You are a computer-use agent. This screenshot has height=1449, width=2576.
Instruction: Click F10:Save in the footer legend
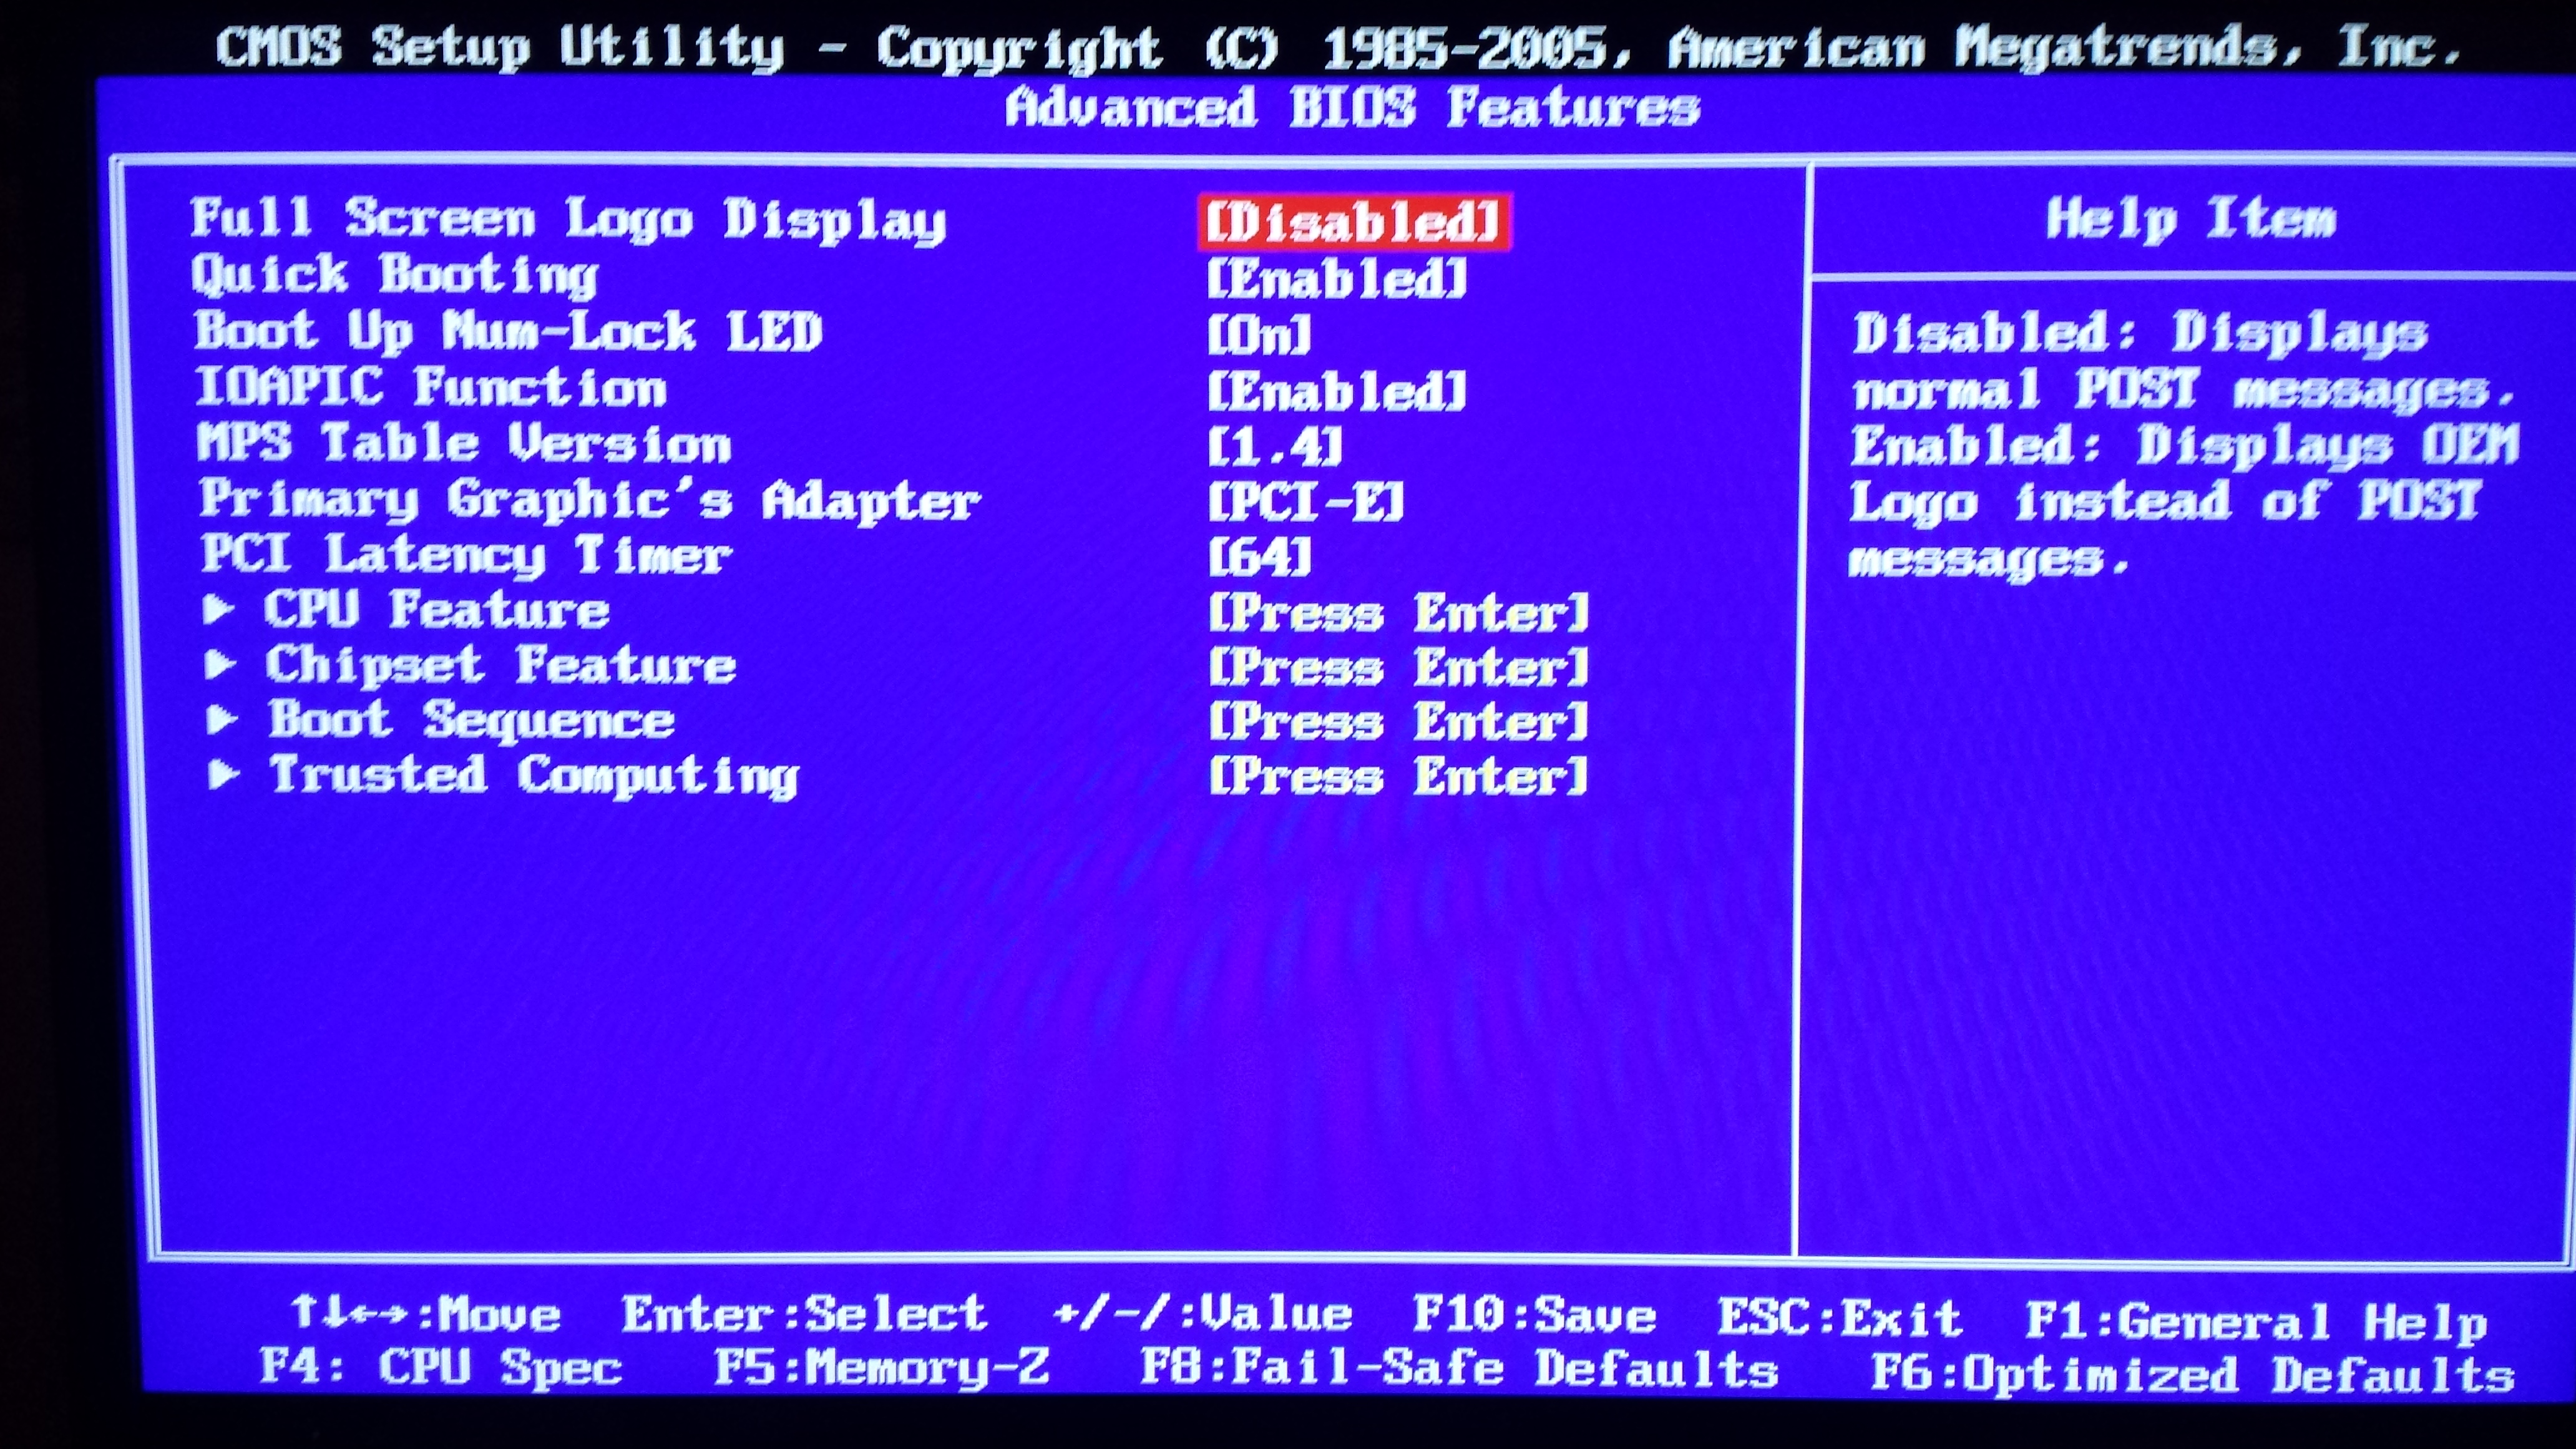coord(1533,1315)
